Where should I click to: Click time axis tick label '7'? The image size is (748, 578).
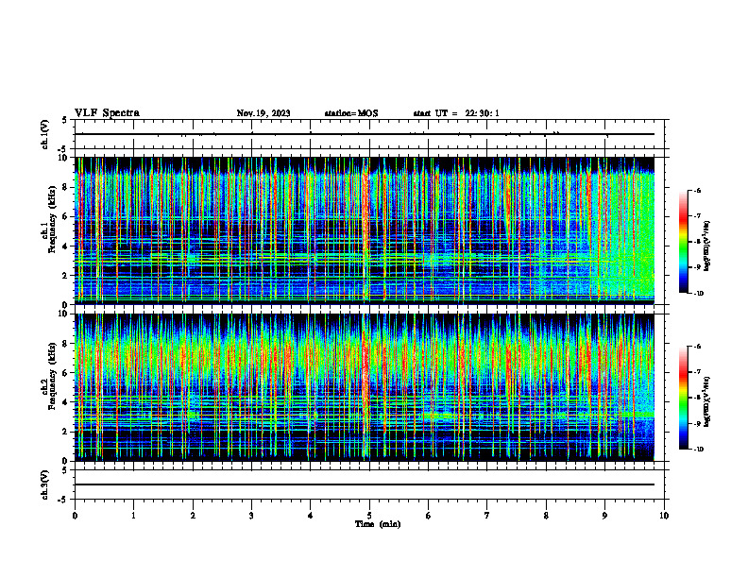click(x=487, y=516)
